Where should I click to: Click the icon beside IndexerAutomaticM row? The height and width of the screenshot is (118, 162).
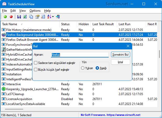[x=3, y=64]
